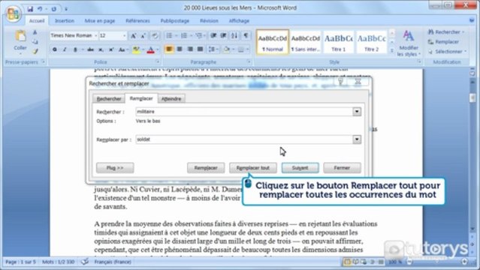Toggle italic formatting
The image size is (480, 270).
(x=65, y=49)
